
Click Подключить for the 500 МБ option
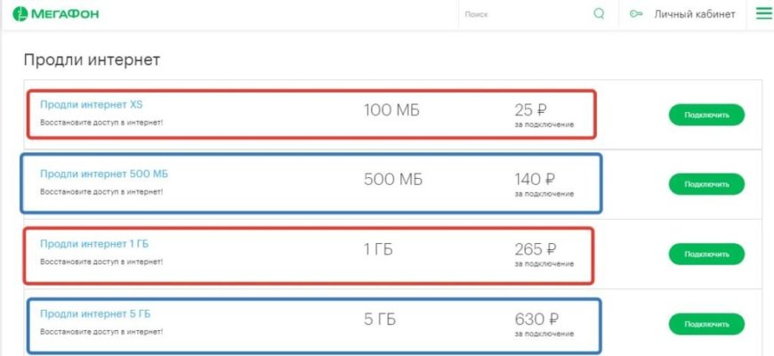click(706, 184)
